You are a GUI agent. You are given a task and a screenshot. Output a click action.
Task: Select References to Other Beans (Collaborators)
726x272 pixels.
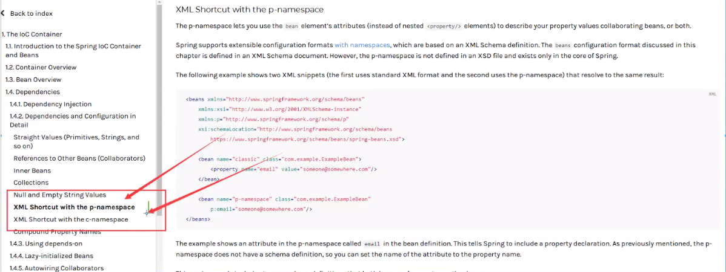point(79,158)
